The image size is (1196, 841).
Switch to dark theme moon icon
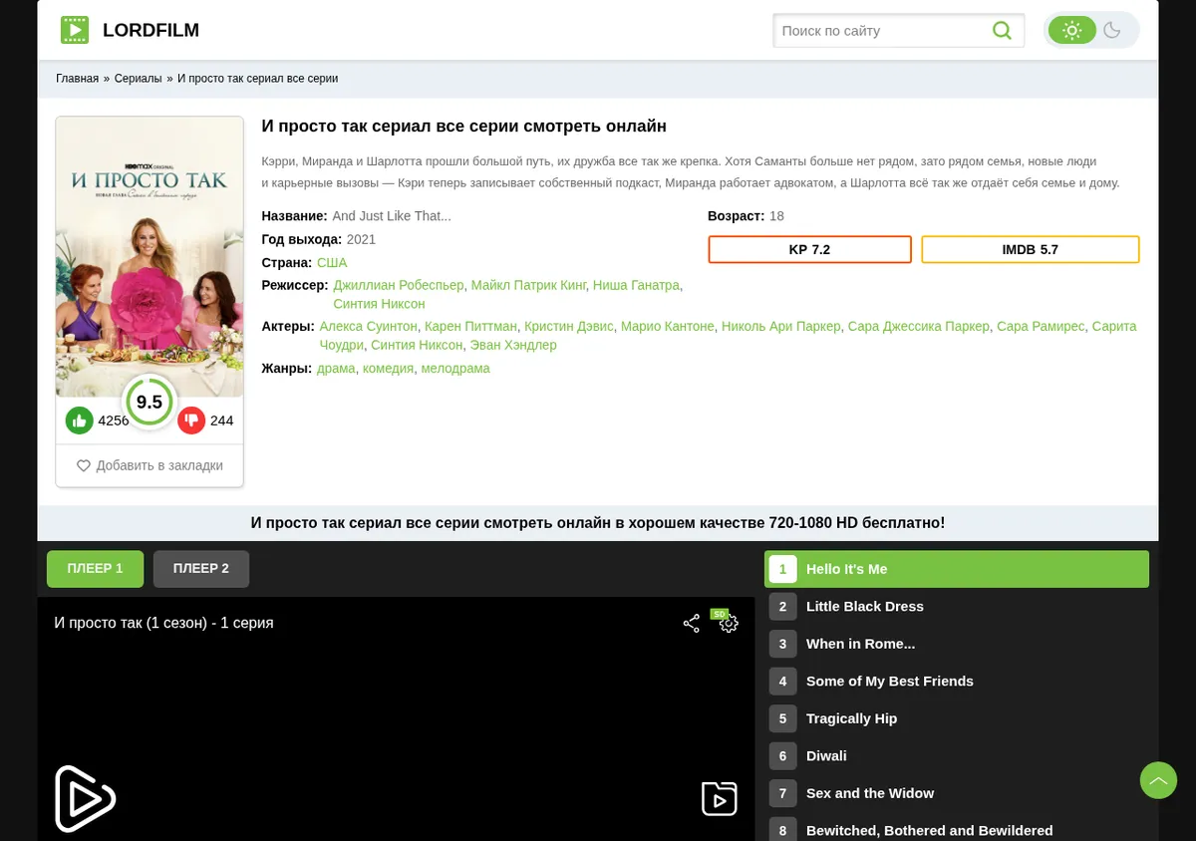(1112, 30)
